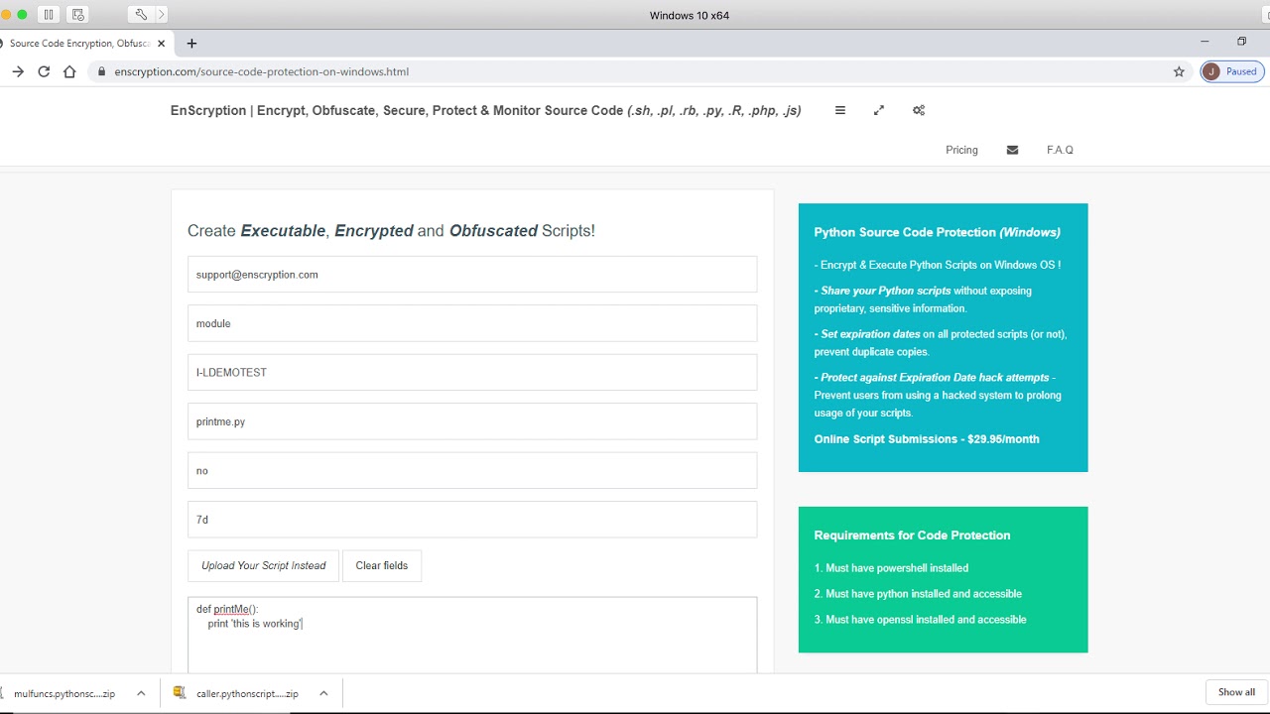Click the VM snapshot icon in title bar
1270x714 pixels.
tap(78, 15)
